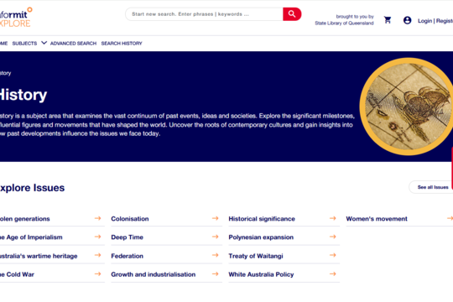Click the arrow next to Colonisation
Image resolution: width=453 pixels, height=302 pixels.
pos(216,218)
